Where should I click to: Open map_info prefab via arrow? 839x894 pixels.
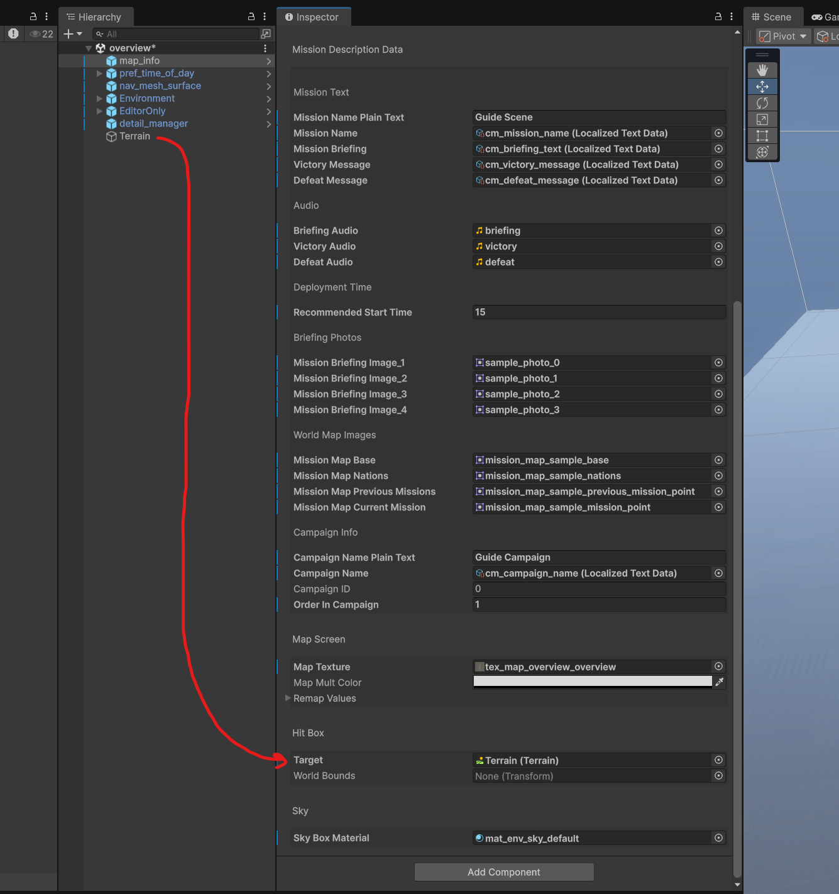[268, 61]
